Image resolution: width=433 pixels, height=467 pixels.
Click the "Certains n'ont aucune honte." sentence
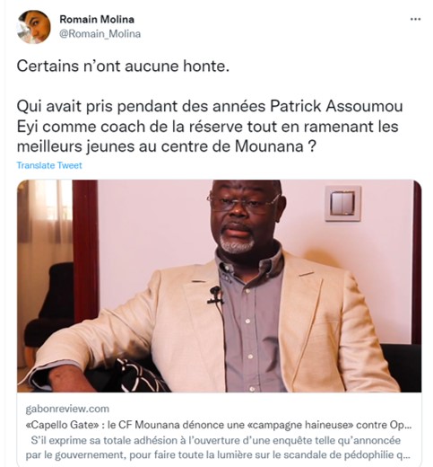123,66
